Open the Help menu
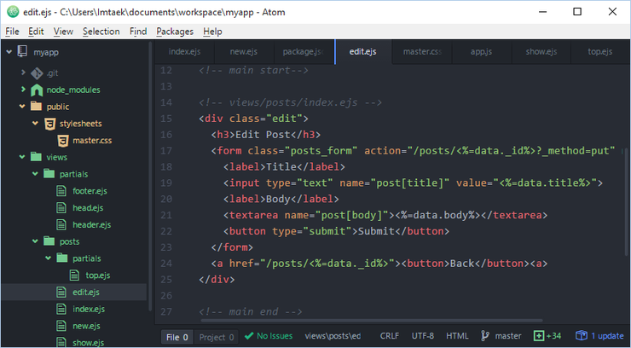 (212, 32)
